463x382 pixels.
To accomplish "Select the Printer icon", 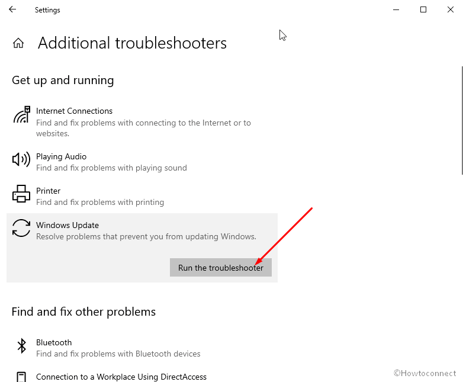I will point(21,194).
